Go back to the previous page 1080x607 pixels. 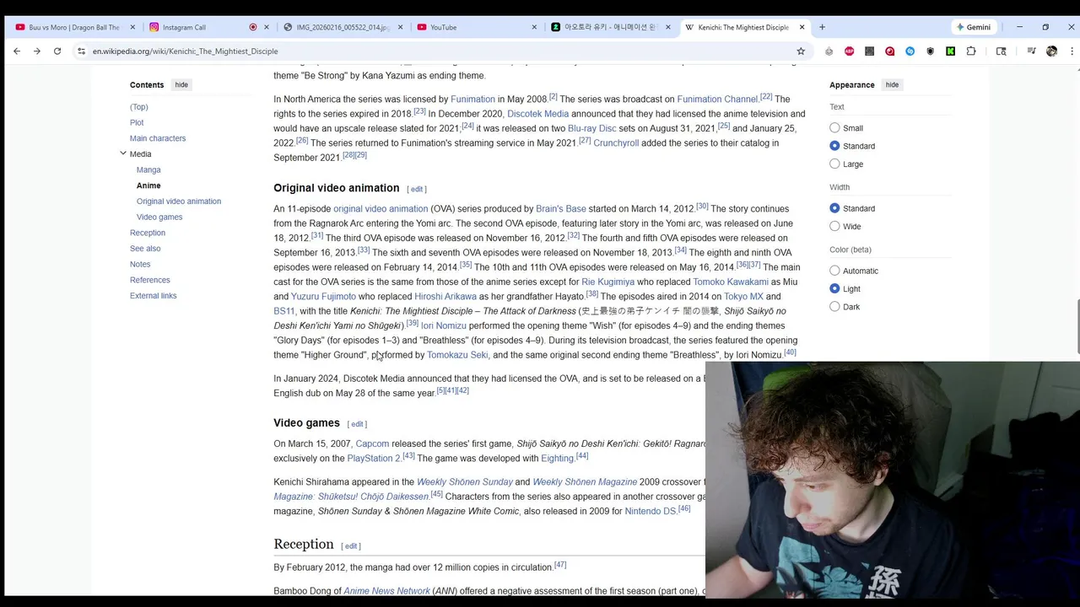pyautogui.click(x=17, y=51)
